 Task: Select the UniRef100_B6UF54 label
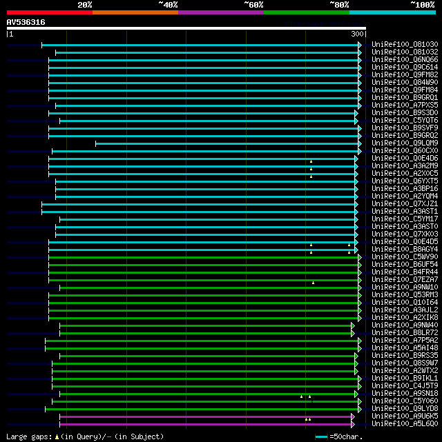pos(405,265)
